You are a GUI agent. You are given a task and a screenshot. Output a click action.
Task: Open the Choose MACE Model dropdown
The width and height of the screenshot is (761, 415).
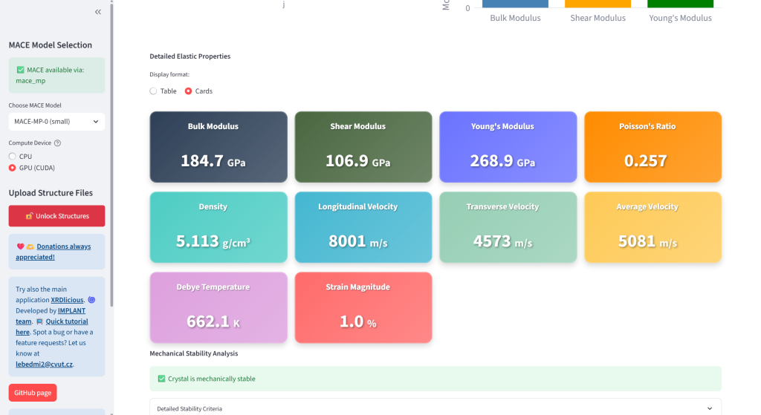click(x=56, y=121)
